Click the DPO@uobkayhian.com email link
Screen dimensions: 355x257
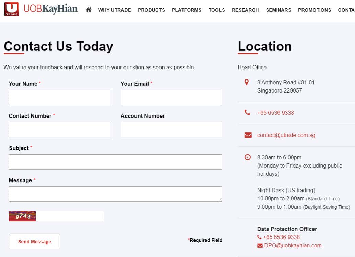pos(293,245)
